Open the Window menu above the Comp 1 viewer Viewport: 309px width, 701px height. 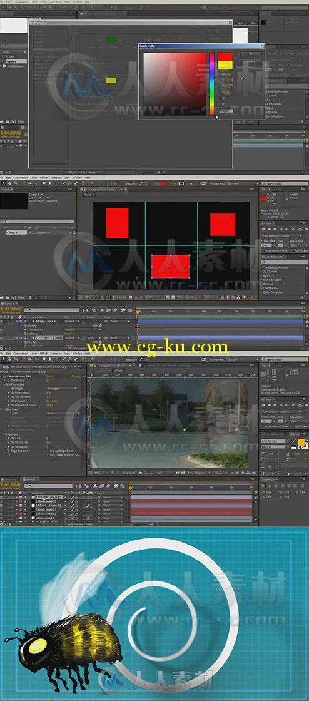[78, 178]
